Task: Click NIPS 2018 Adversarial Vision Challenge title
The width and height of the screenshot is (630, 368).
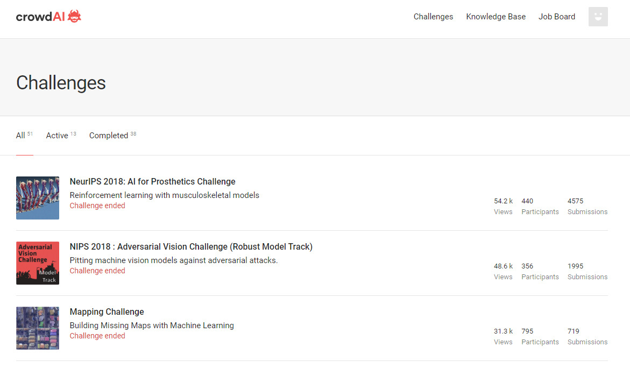Action: coord(191,247)
